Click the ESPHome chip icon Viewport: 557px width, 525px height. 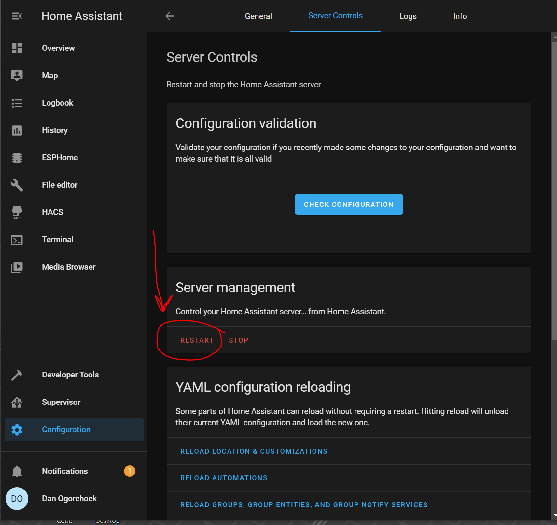(x=17, y=158)
